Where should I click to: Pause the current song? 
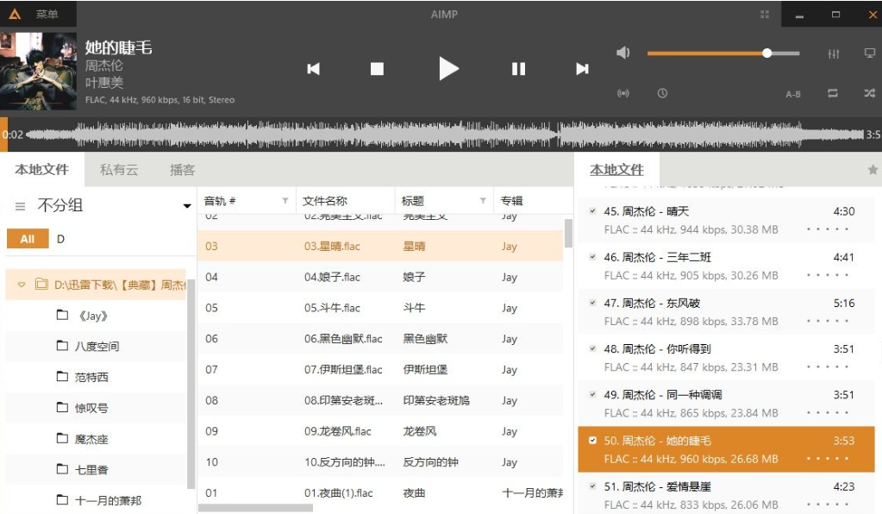click(x=518, y=69)
